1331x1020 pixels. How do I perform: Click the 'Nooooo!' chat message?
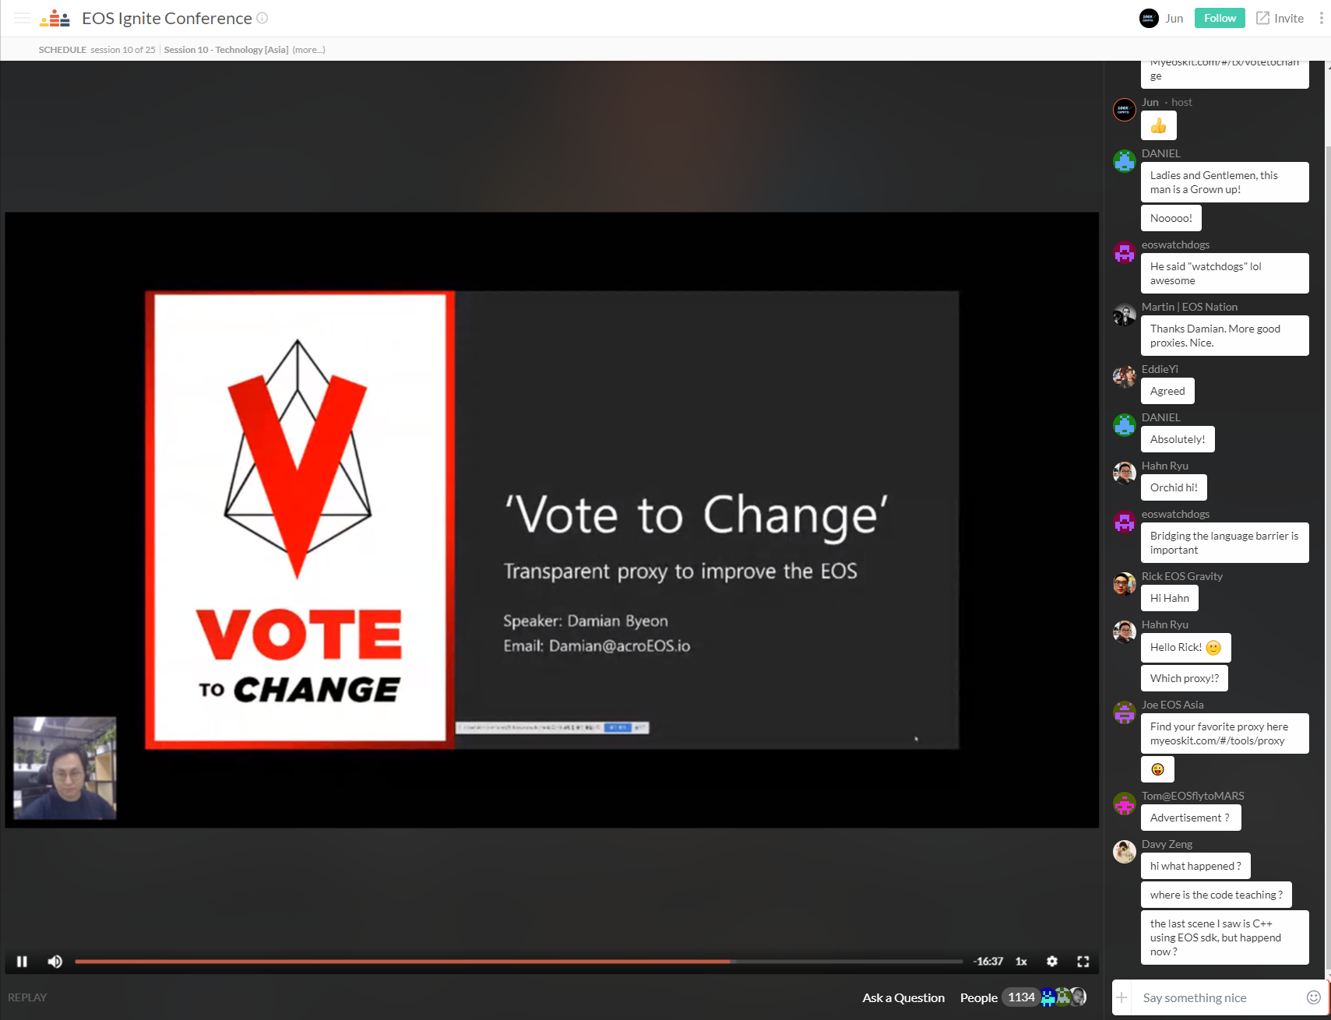point(1171,218)
